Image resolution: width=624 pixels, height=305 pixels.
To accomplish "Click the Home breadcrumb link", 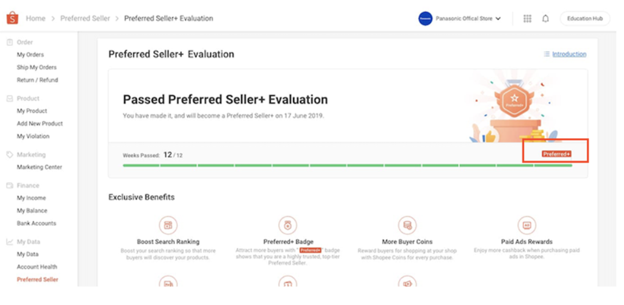I will pos(35,18).
